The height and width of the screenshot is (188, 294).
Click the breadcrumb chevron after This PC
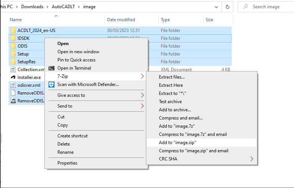tap(17, 7)
